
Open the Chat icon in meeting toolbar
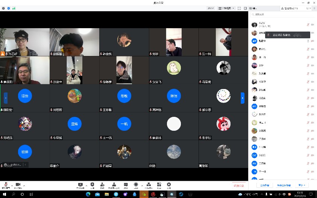coord(126,185)
